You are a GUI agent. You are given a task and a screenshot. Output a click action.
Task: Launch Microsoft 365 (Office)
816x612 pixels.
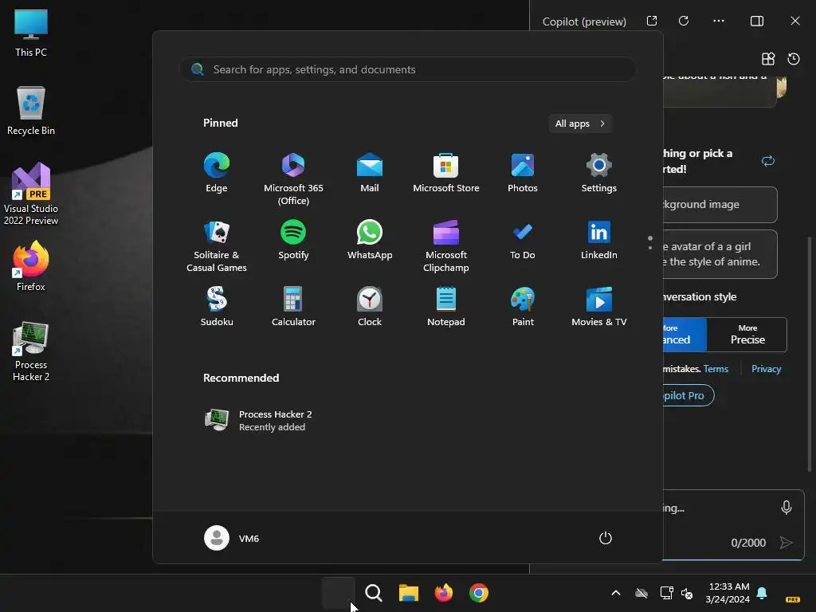pos(293,178)
